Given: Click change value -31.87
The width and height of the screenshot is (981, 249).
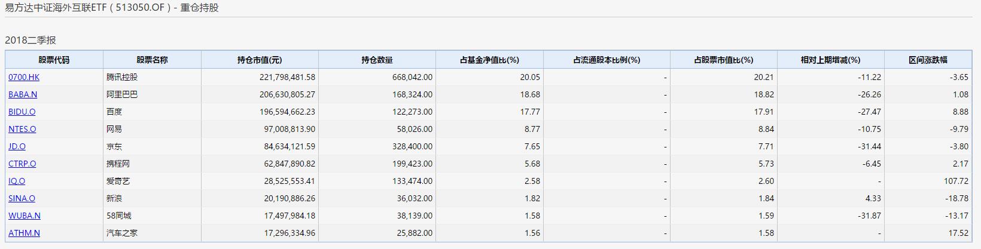Looking at the screenshot, I should 870,216.
